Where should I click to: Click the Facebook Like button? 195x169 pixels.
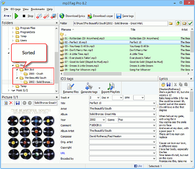pos(138,166)
